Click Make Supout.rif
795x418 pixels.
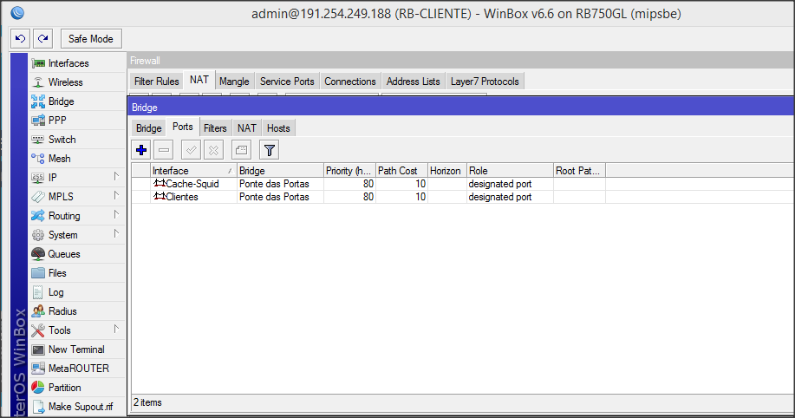point(77,407)
